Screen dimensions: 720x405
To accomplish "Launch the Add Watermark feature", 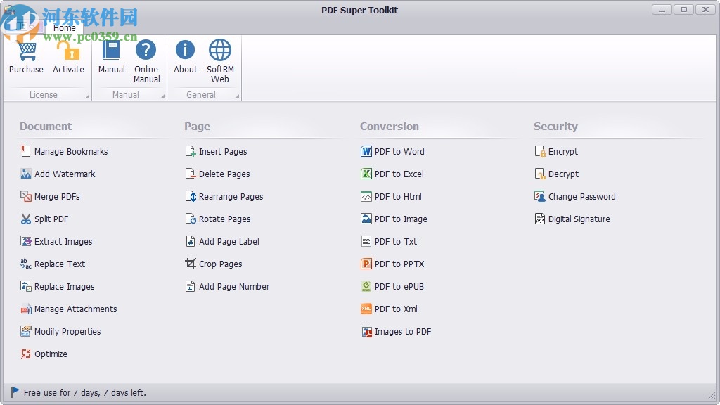I will tap(63, 174).
